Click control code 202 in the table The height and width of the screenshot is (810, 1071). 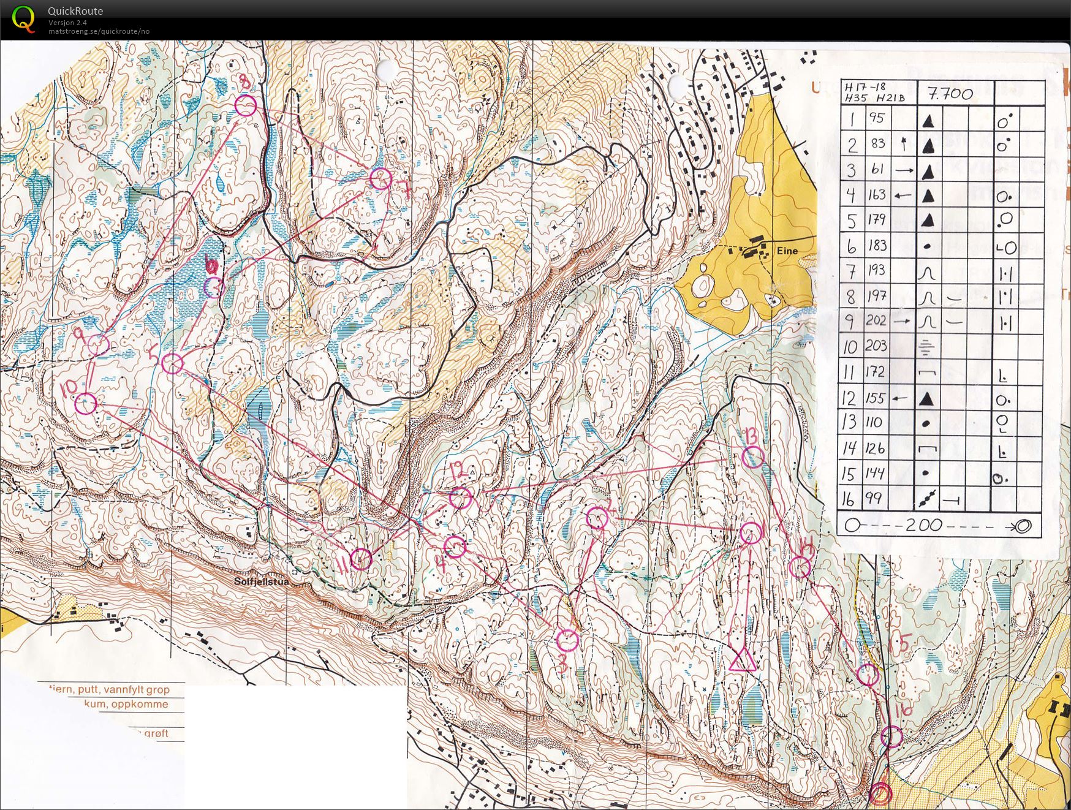coord(876,320)
